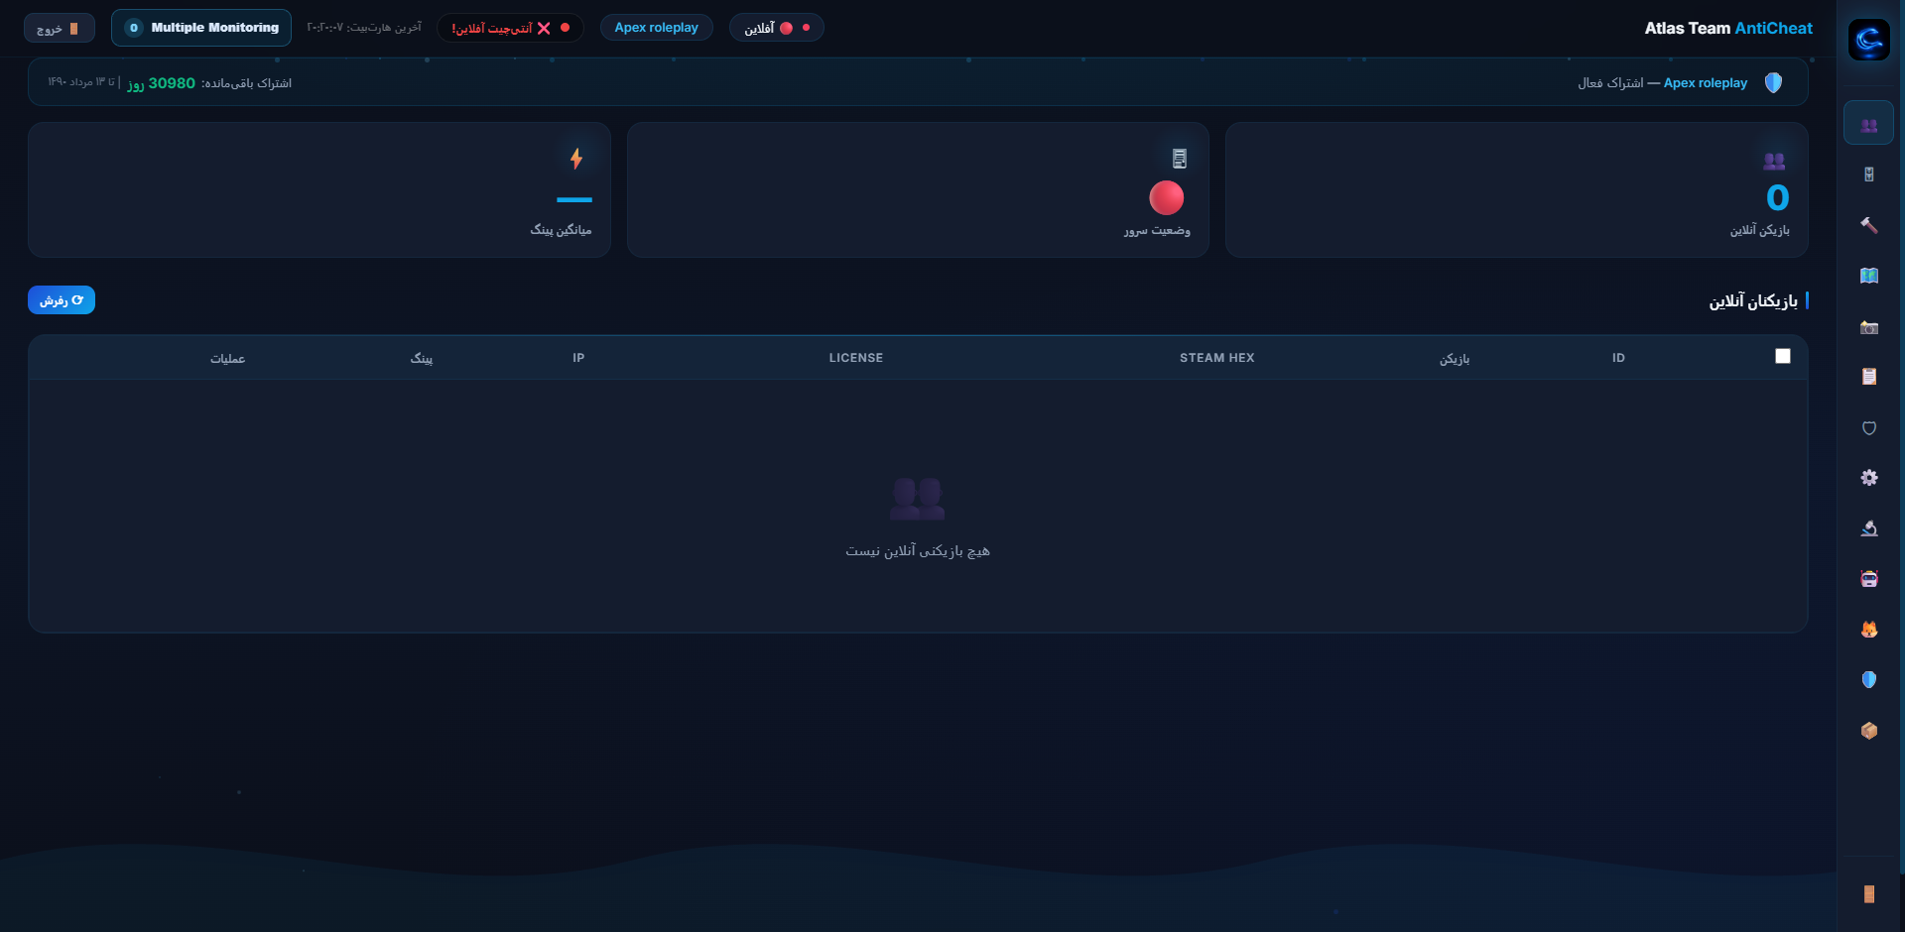
Task: Click the LICENSE column header
Action: coord(855,358)
